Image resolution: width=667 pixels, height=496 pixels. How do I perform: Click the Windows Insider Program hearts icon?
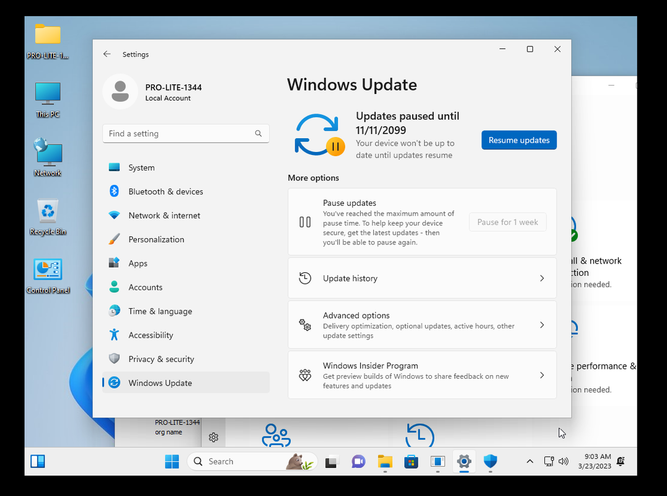pyautogui.click(x=305, y=375)
